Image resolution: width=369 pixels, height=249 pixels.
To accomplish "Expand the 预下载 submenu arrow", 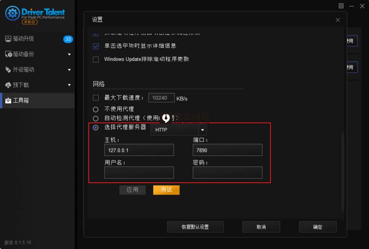I will pos(69,85).
